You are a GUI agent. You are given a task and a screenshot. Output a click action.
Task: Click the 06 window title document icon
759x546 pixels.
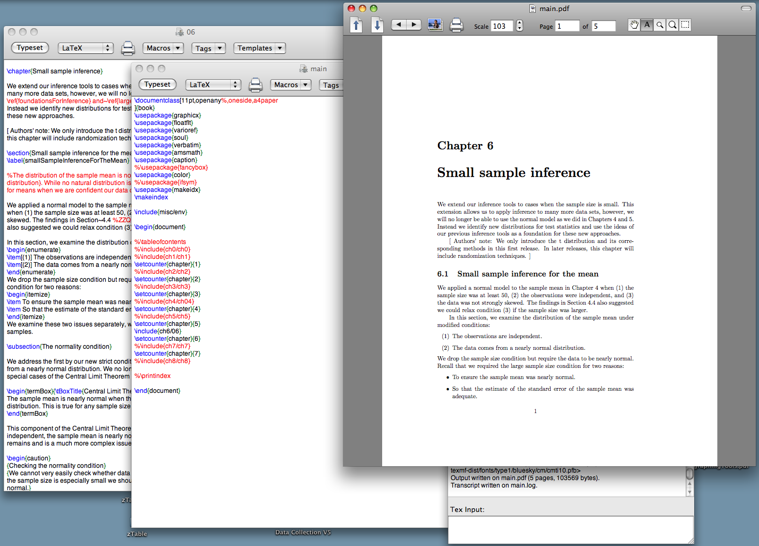click(180, 32)
